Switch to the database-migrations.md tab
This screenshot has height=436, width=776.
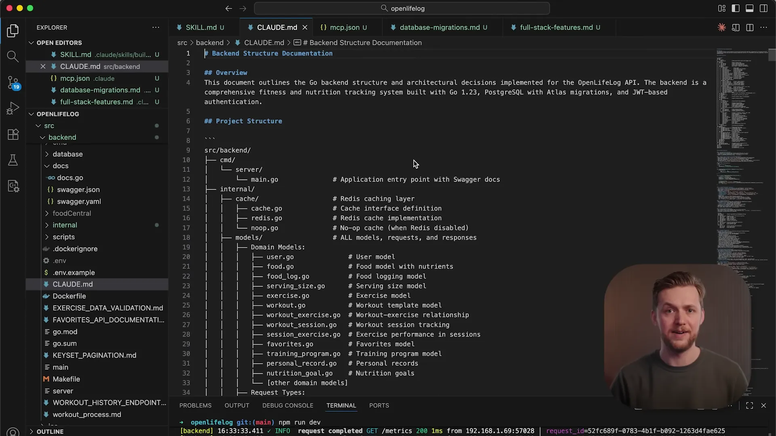pos(439,27)
